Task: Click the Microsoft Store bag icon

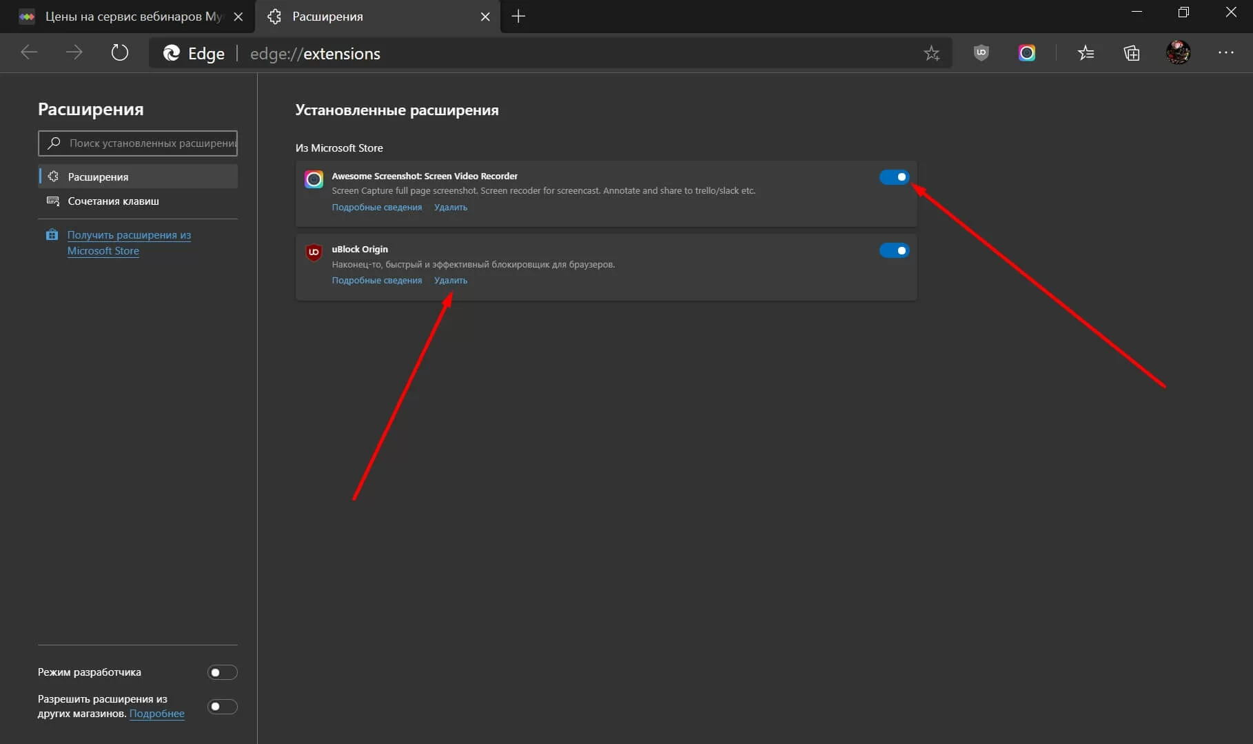Action: point(52,234)
